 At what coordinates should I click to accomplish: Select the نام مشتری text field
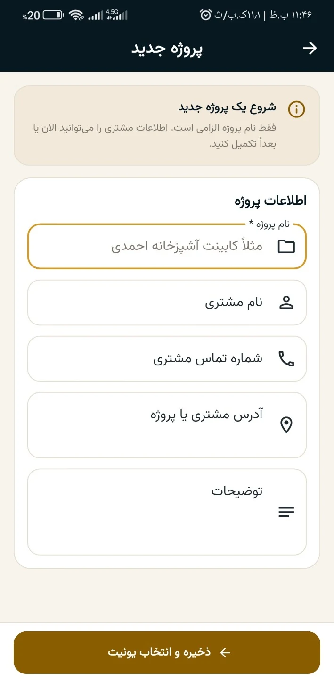click(x=167, y=303)
